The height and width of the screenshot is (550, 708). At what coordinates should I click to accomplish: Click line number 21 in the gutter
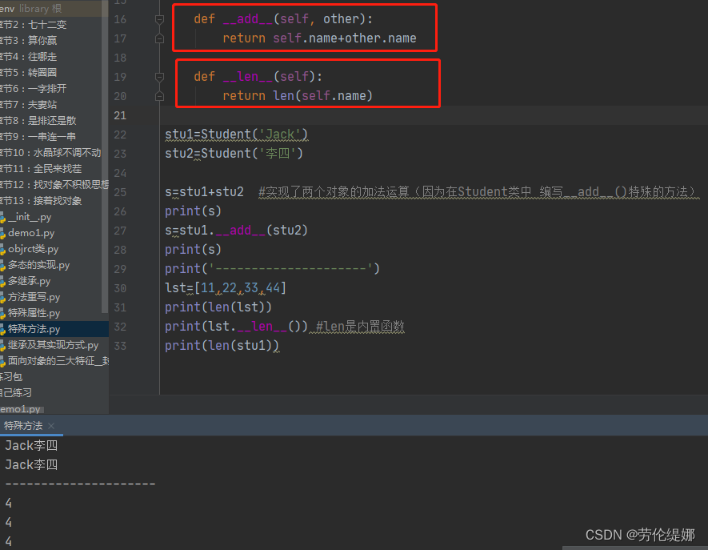tap(120, 115)
